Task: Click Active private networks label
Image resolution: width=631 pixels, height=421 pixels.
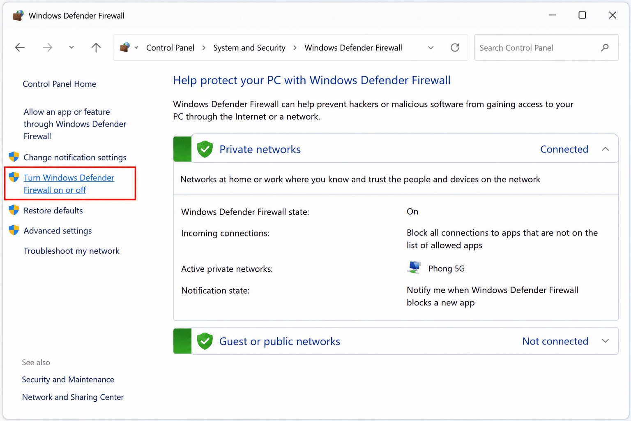Action: (227, 269)
